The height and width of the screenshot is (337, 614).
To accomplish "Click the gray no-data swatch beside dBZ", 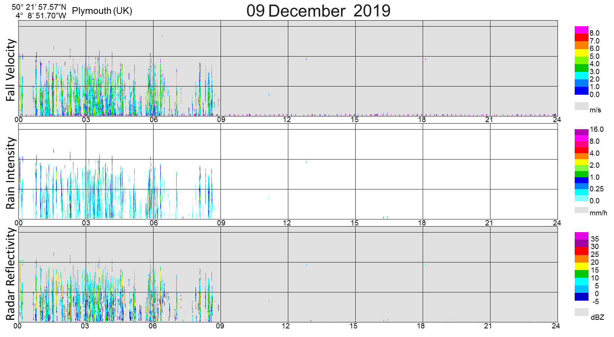I will 581,312.
